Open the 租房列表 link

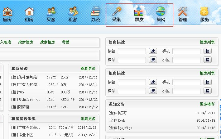click(x=207, y=73)
